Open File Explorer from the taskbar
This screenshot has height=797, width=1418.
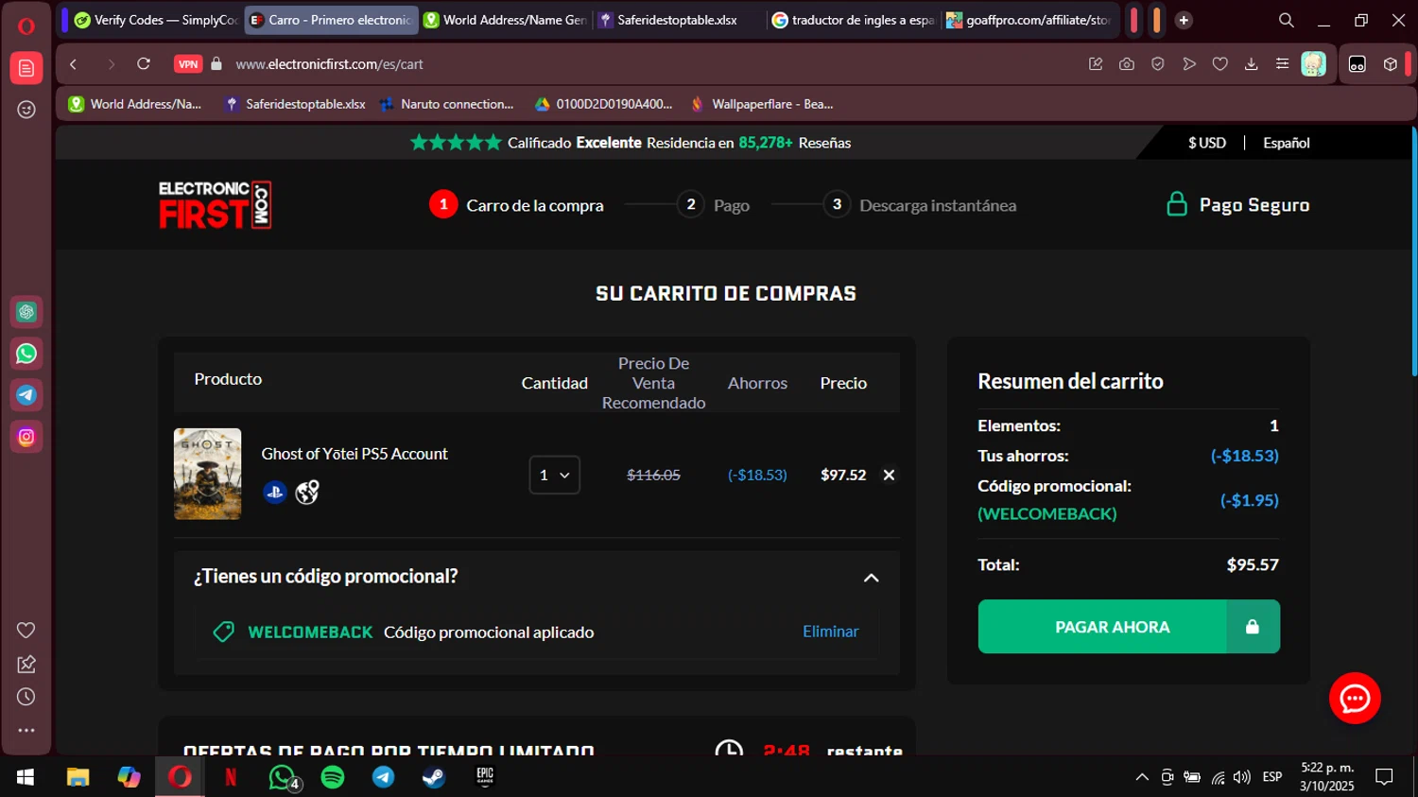(x=78, y=777)
